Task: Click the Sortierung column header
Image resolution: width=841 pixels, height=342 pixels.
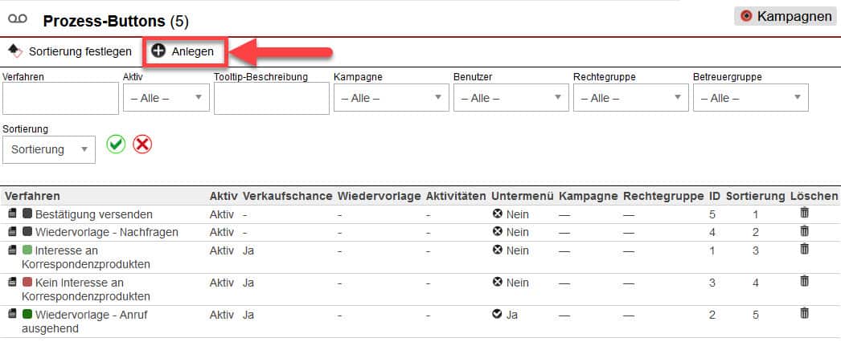Action: click(x=755, y=196)
